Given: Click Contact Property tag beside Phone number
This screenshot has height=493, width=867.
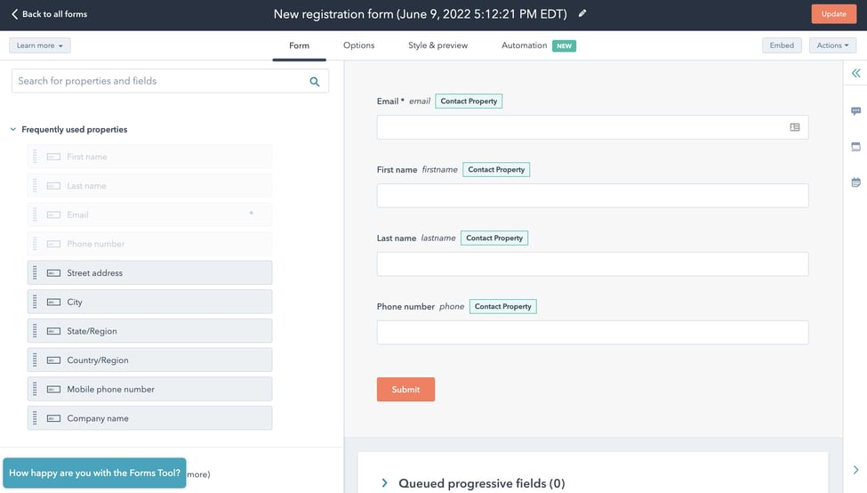Looking at the screenshot, I should [503, 306].
